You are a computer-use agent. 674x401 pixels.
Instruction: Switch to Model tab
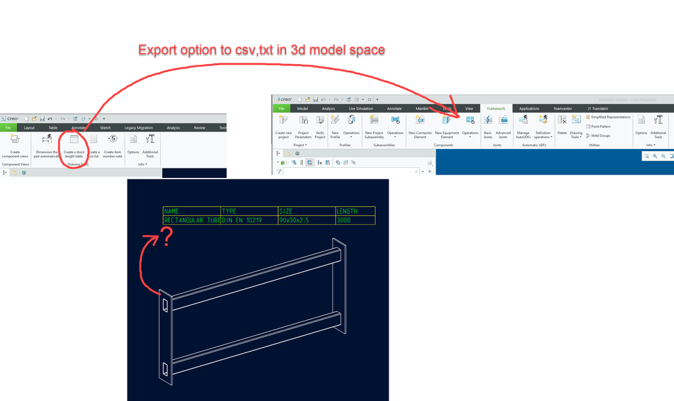[x=302, y=109]
